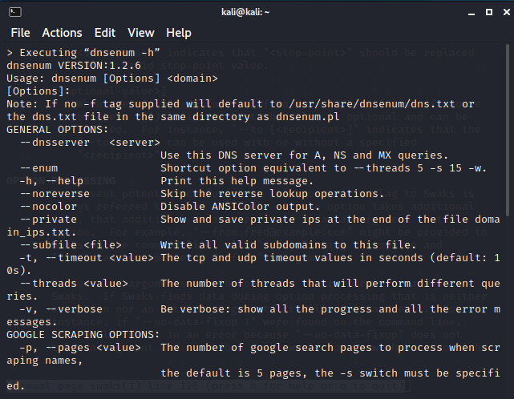The image size is (514, 399).
Task: Click the --enum option text
Action: [39, 167]
